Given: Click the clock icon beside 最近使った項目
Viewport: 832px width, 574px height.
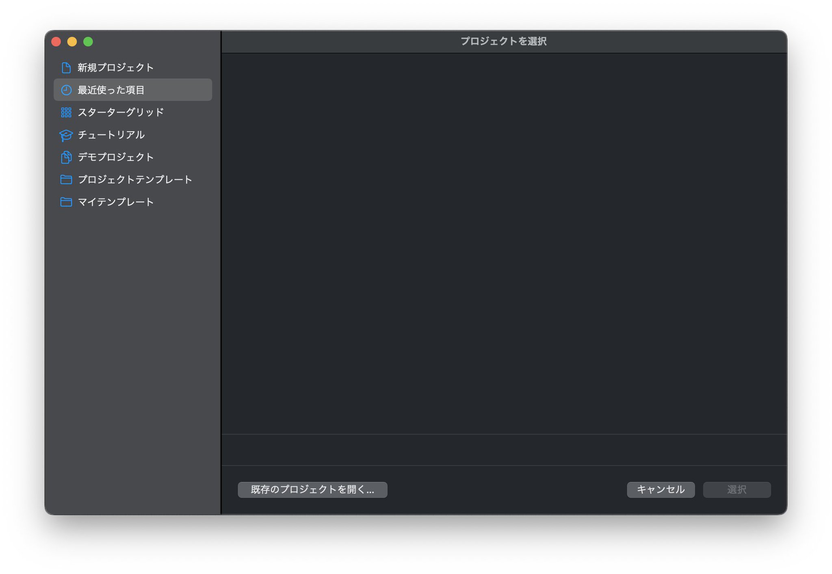Looking at the screenshot, I should (66, 90).
